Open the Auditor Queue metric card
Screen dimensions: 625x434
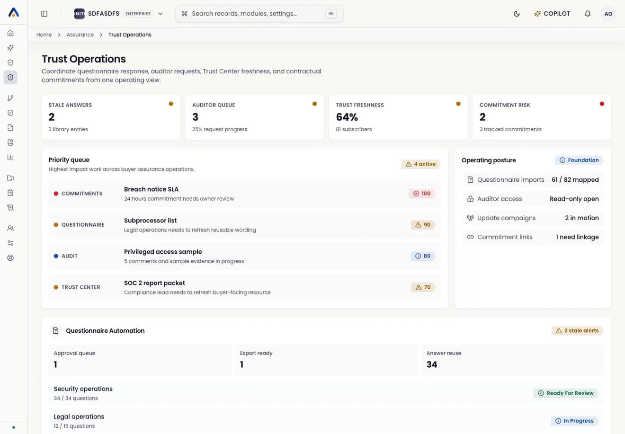click(x=254, y=117)
